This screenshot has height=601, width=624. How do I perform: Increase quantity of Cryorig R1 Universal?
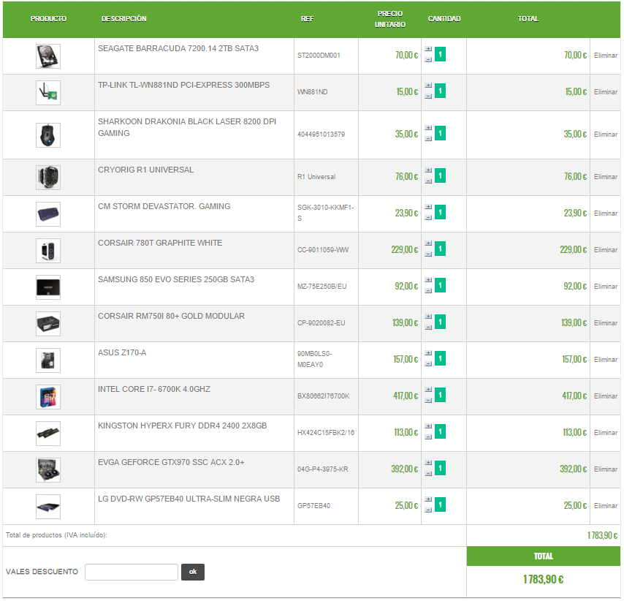pos(428,170)
